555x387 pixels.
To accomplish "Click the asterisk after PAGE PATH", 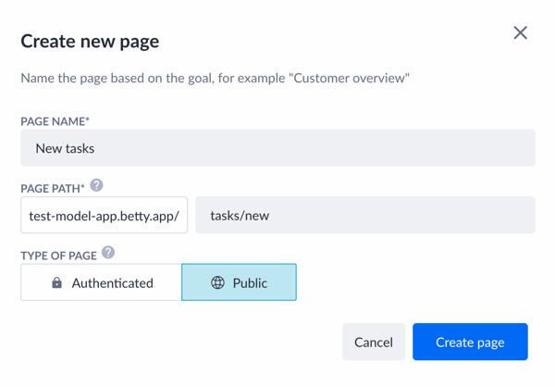I will (82, 188).
